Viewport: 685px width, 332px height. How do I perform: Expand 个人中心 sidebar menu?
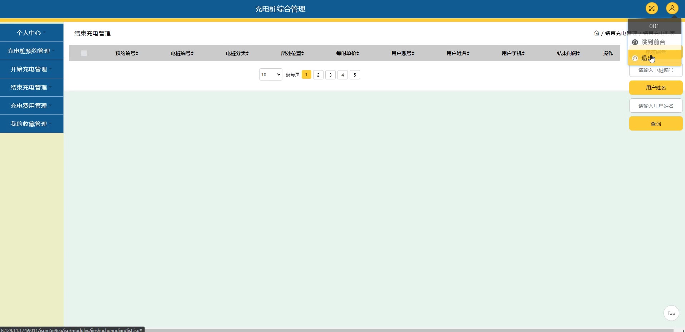(x=32, y=33)
